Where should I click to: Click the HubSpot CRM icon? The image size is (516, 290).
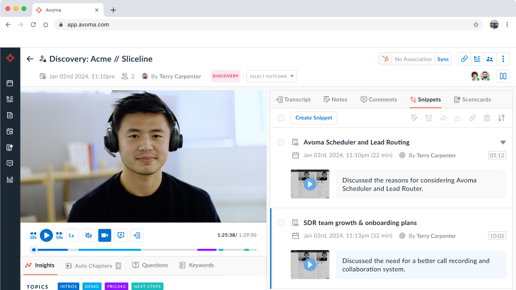pos(385,59)
